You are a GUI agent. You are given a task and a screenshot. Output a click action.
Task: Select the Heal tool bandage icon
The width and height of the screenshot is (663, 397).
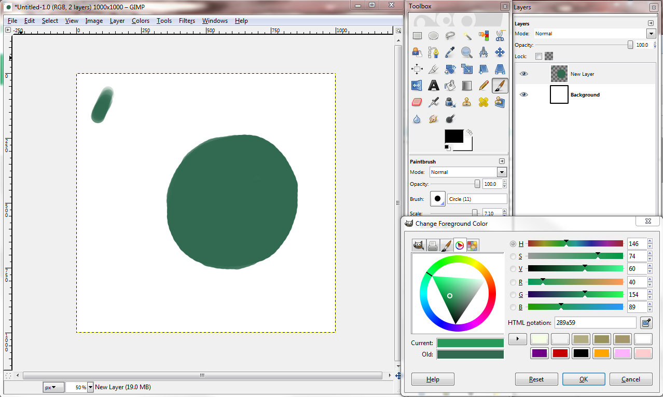484,102
